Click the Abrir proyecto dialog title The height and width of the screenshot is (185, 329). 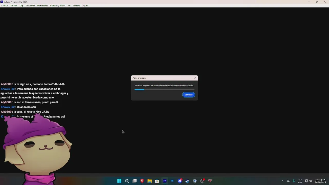click(139, 78)
